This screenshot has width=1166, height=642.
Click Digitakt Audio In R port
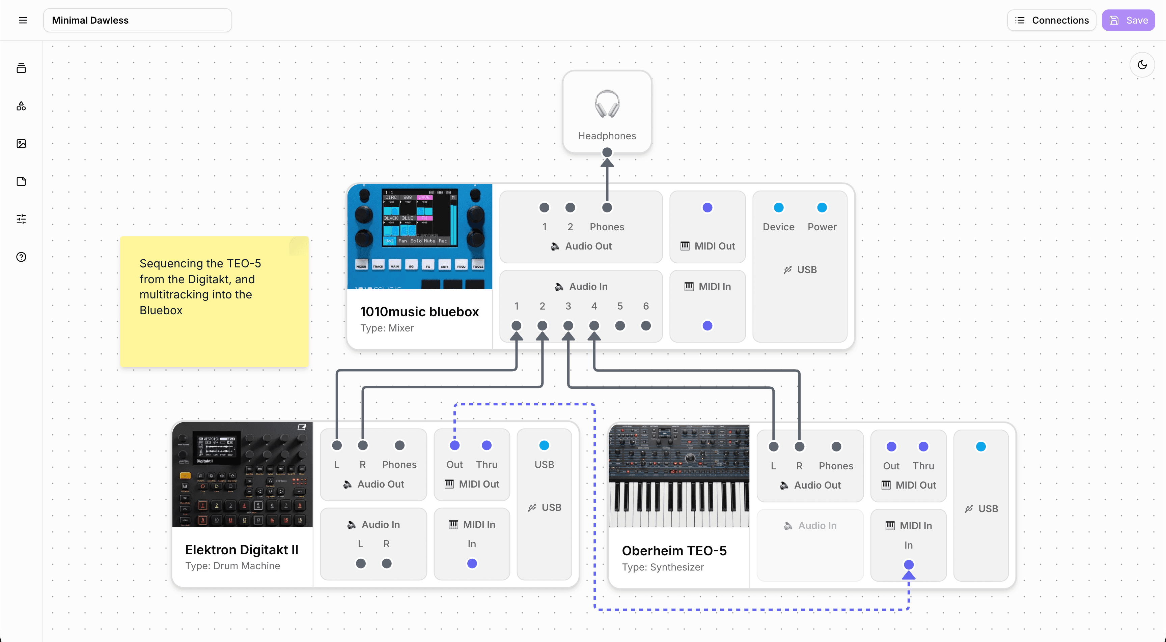tap(387, 564)
